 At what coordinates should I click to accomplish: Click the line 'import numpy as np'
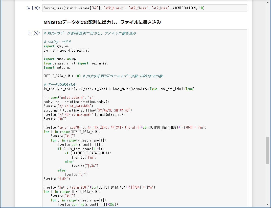click(60, 59)
